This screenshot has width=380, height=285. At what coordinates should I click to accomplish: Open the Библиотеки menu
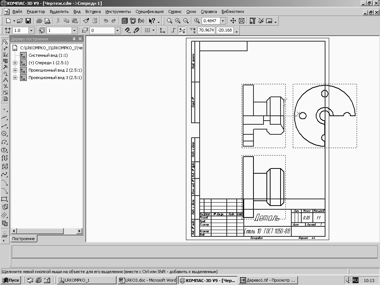pos(233,12)
